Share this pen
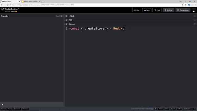The width and height of the screenshot is (197, 111). point(167,109)
